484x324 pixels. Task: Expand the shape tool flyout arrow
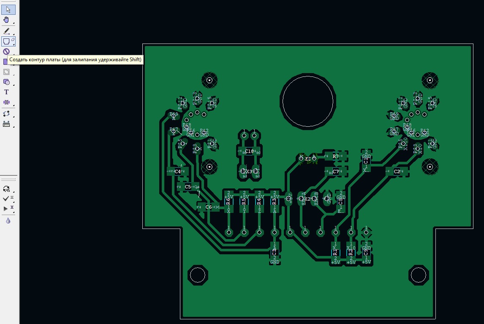coord(14,85)
